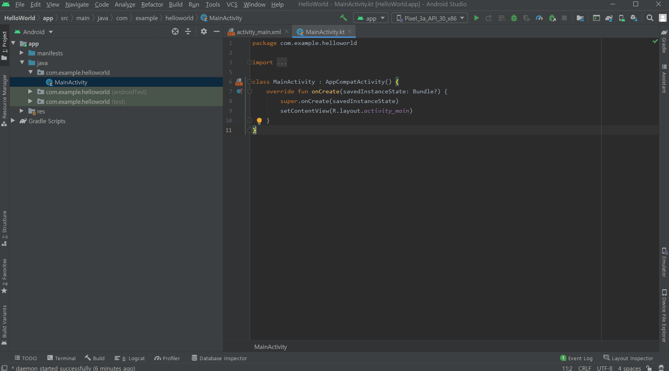This screenshot has width=669, height=371.
Task: Expand the manifests folder
Action: (22, 53)
